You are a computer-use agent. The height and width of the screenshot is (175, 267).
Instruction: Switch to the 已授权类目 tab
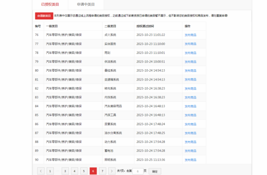point(50,4)
